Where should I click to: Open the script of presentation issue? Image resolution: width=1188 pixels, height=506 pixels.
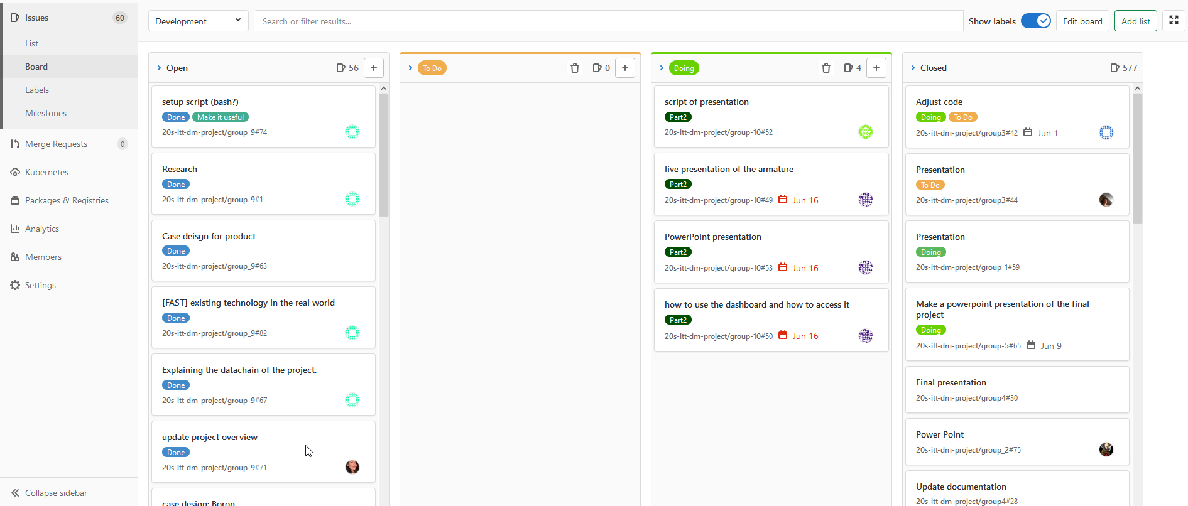(707, 102)
